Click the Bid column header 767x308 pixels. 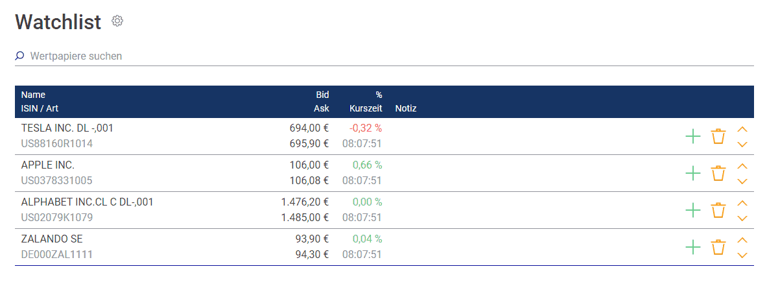tap(322, 95)
